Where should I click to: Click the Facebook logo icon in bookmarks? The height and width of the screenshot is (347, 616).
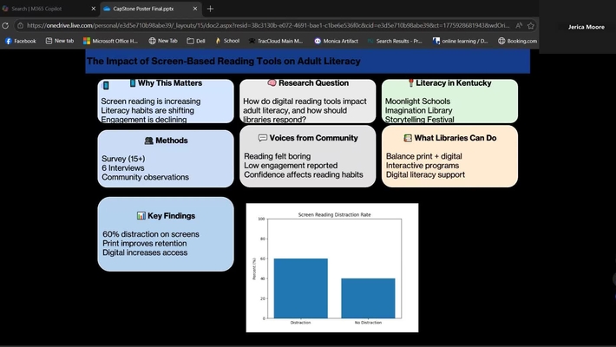click(x=9, y=41)
